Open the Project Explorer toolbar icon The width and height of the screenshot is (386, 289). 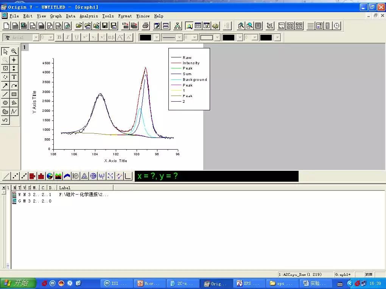coord(189,26)
